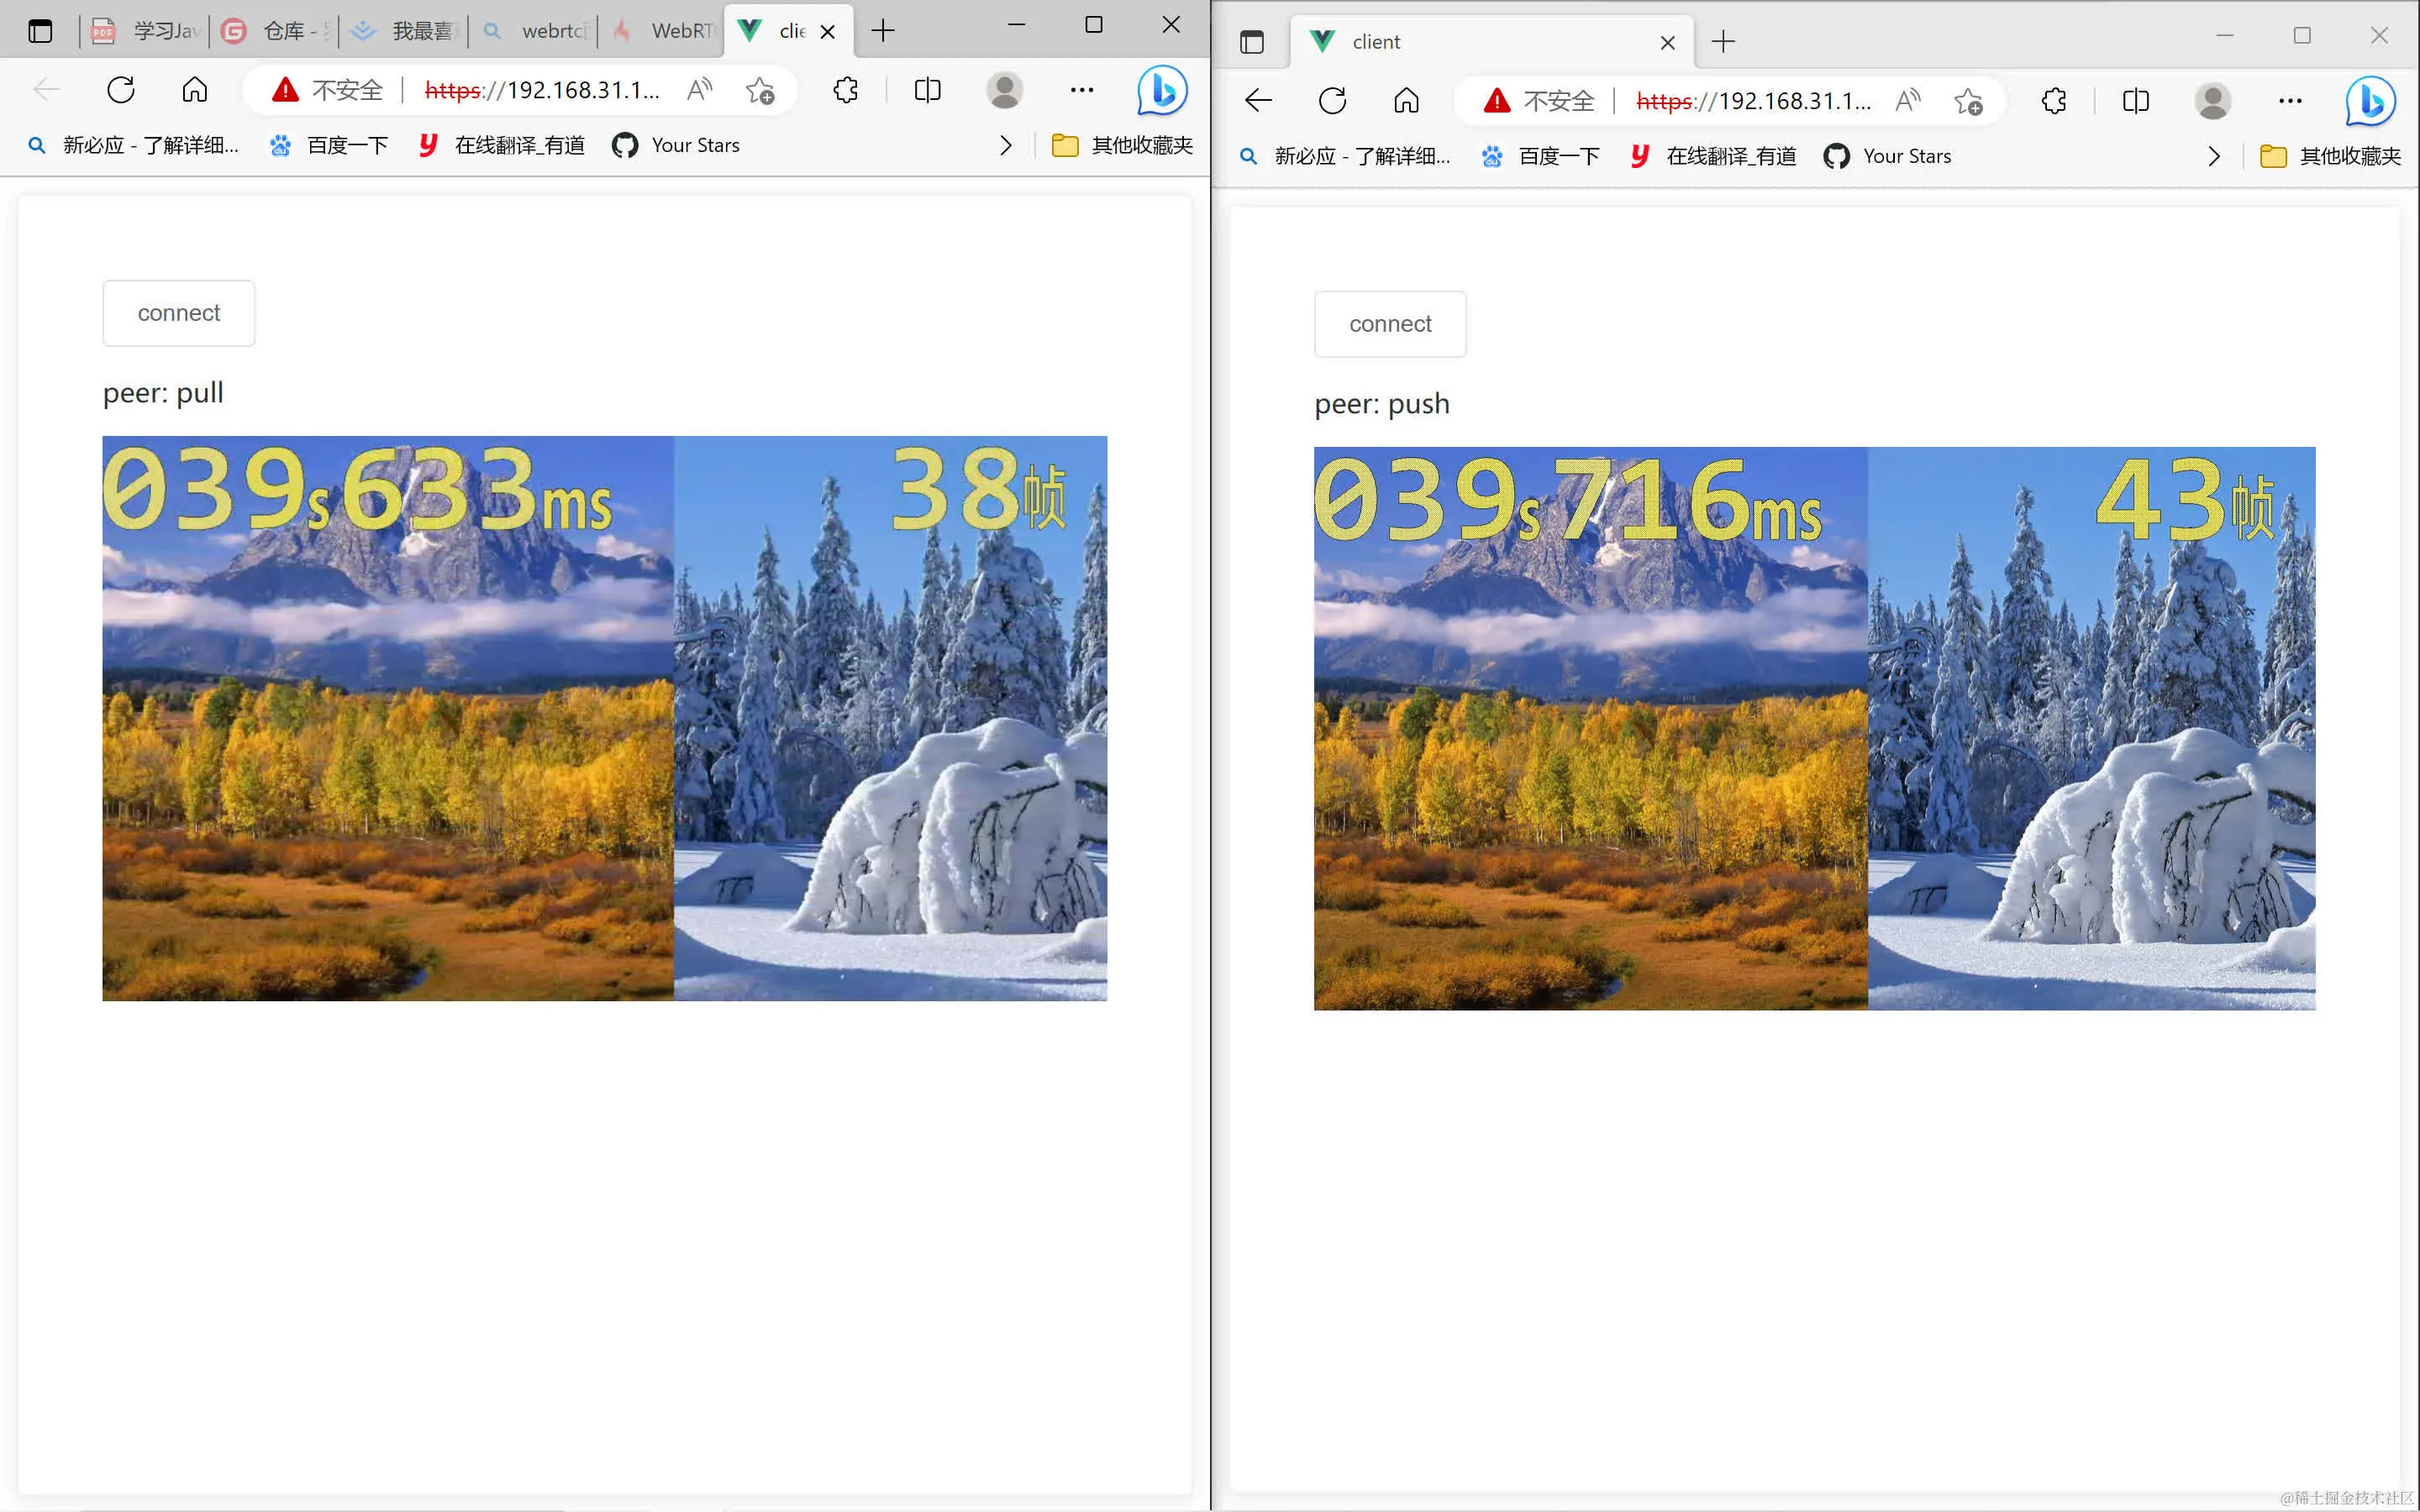Open Your Stars bookmark in left browser
Viewport: 2420px width, 1512px height.
676,146
